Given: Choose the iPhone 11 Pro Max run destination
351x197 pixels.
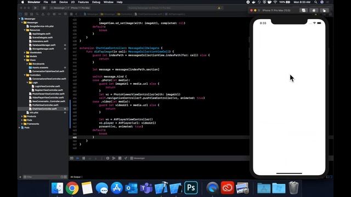Looking at the screenshot, I should click(80, 8).
